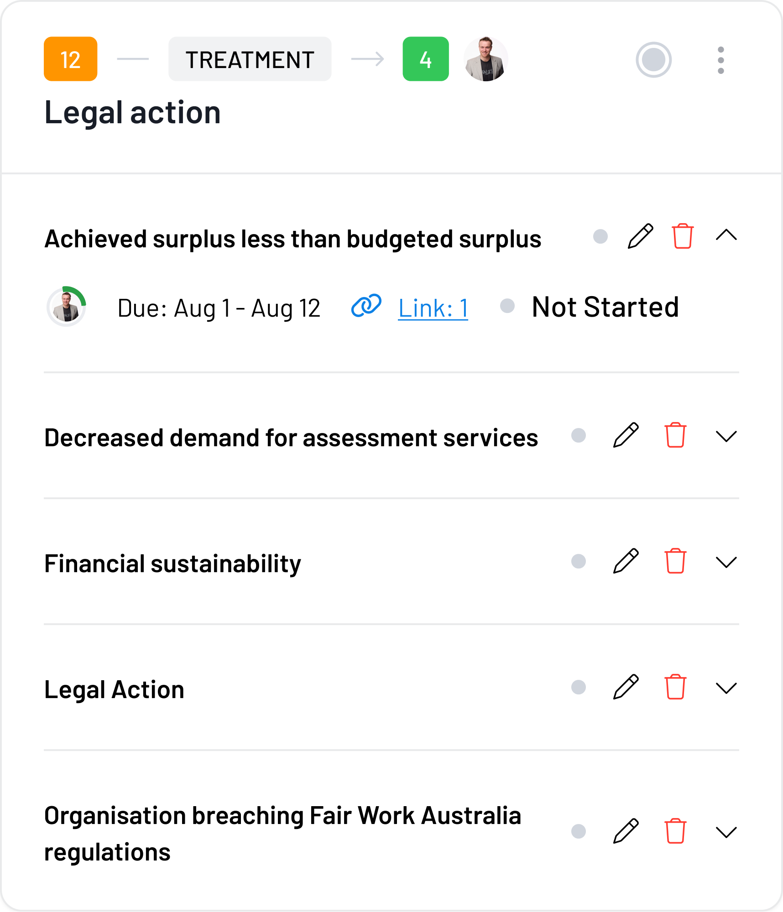Click the TREATMENT label button
The width and height of the screenshot is (783, 912).
250,59
